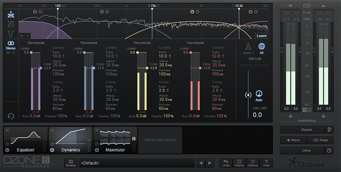Screen dimensions: 341x172
Task: Select the detection filter view icon
Action: pos(11,34)
